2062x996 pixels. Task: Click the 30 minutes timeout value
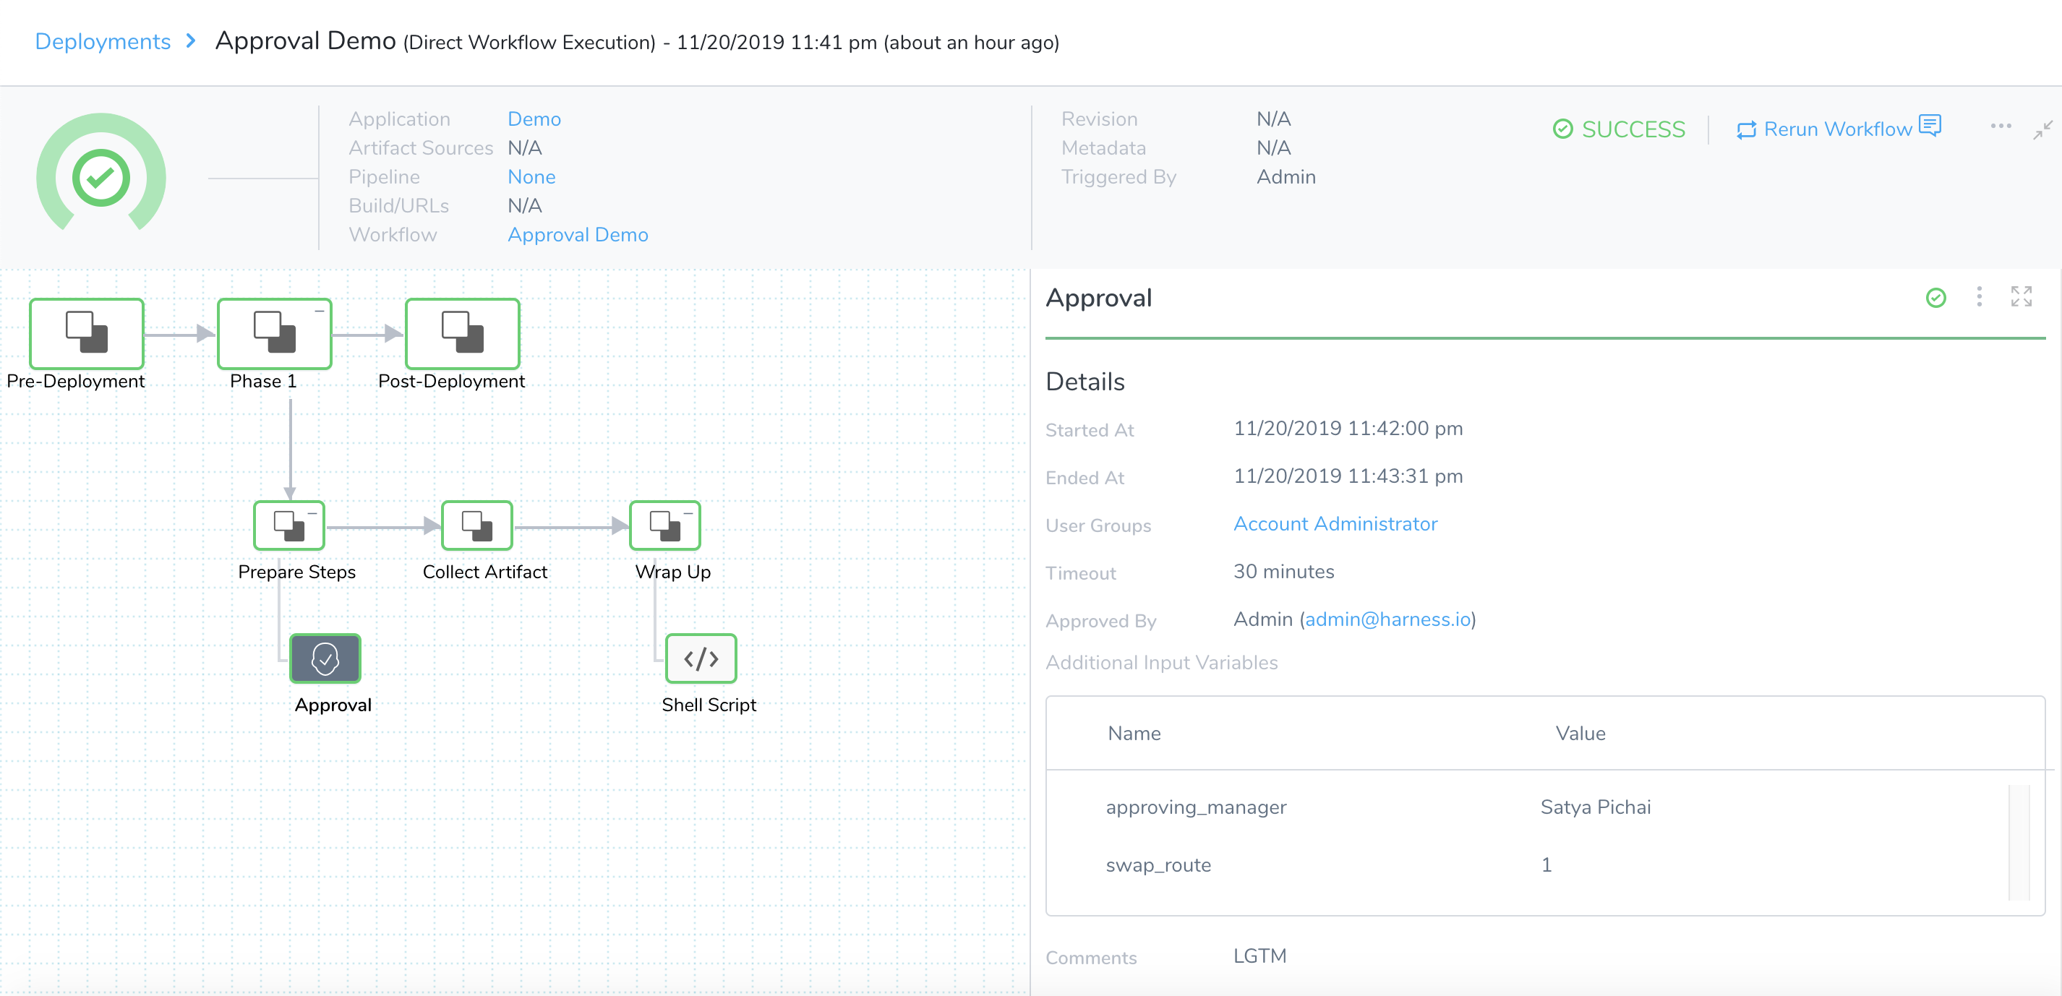point(1283,571)
